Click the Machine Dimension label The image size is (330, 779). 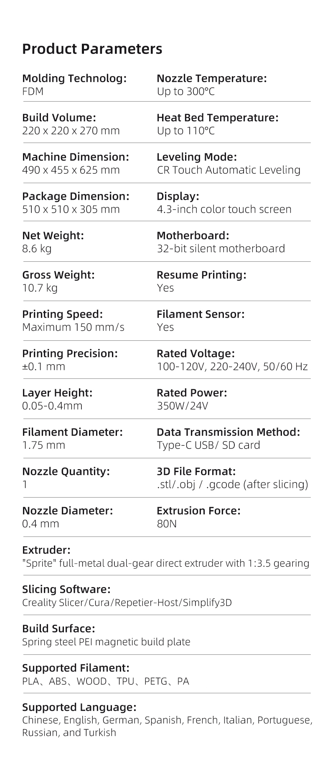[x=76, y=157]
